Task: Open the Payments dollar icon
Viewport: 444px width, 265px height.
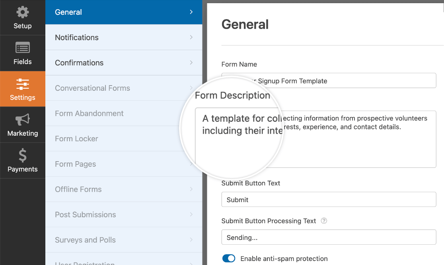Action: 23,156
